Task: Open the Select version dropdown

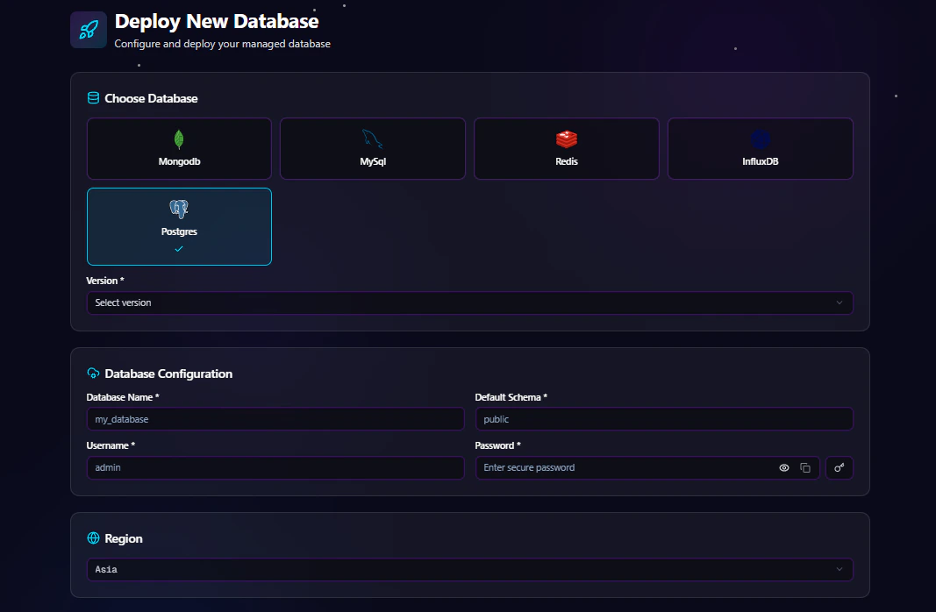Action: coord(470,303)
